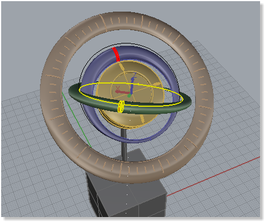Click the blue Z axis gumball arrow
The height and width of the screenshot is (224, 267).
tap(132, 85)
